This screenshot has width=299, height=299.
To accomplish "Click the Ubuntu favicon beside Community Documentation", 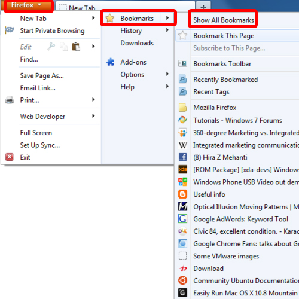I will [x=182, y=280].
